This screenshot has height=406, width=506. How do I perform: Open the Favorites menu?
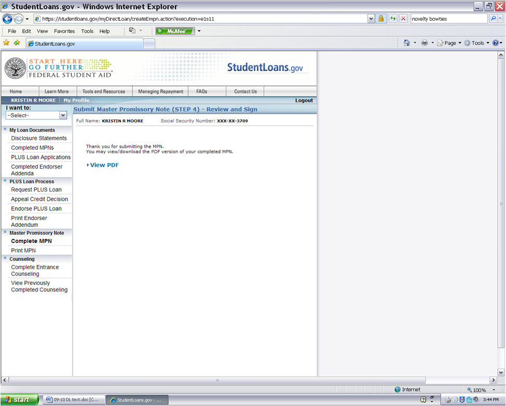pos(64,31)
